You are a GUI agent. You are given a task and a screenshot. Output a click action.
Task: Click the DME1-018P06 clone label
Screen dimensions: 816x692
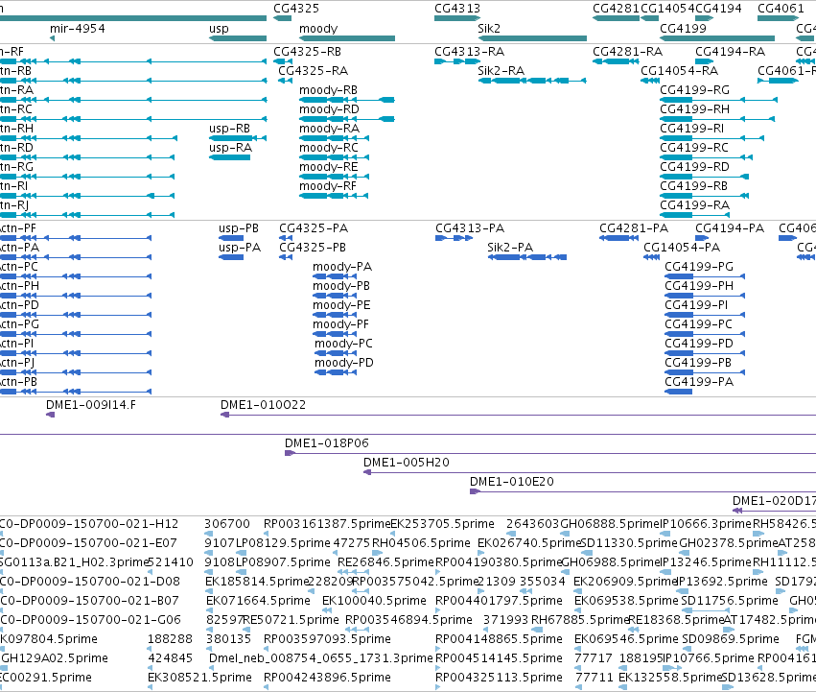[327, 443]
